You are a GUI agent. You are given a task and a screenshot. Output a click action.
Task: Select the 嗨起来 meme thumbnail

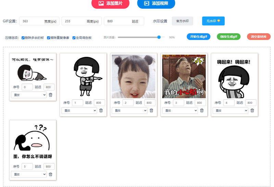[234, 76]
